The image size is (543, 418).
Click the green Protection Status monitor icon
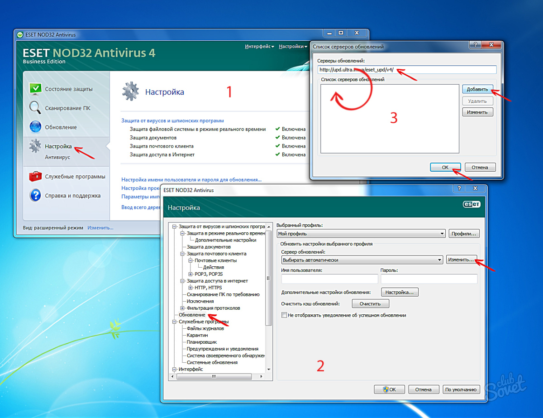(x=35, y=89)
